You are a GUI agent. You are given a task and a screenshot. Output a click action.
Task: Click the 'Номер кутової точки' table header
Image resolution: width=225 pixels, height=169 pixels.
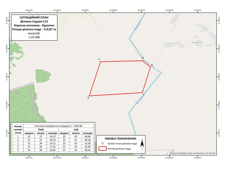point(17,129)
